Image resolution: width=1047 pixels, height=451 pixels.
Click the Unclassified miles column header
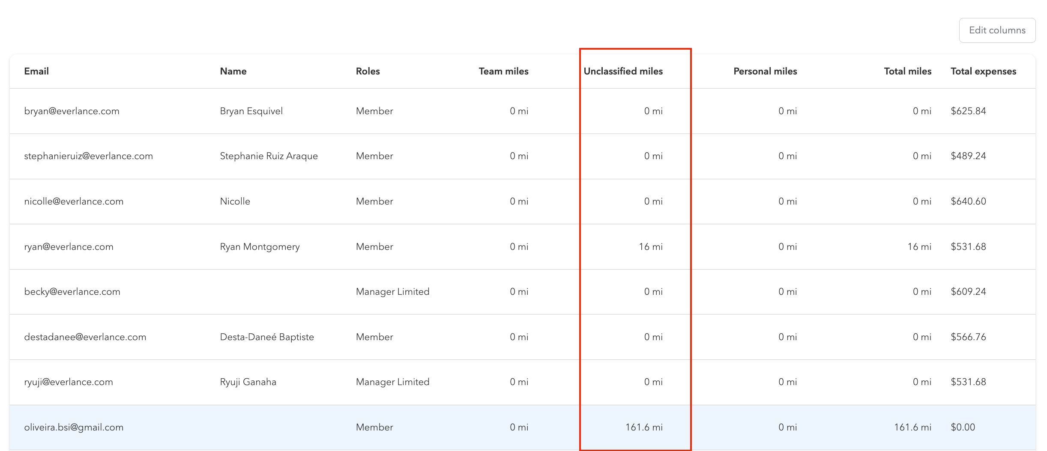[623, 71]
